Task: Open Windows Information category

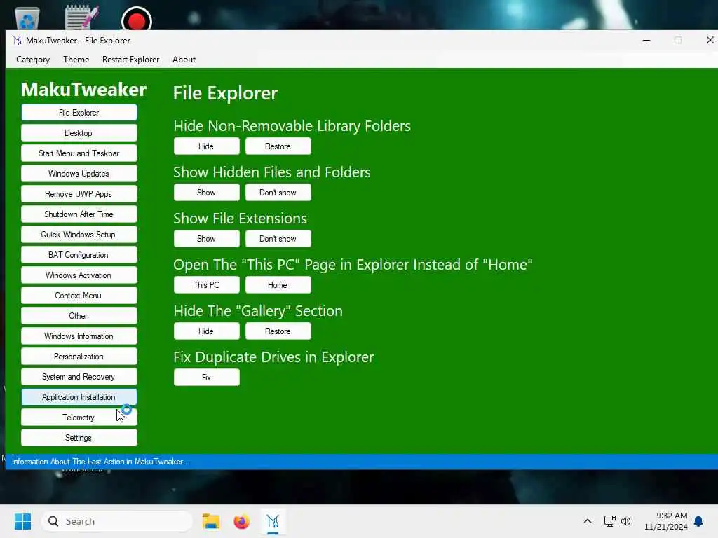Action: 79,336
